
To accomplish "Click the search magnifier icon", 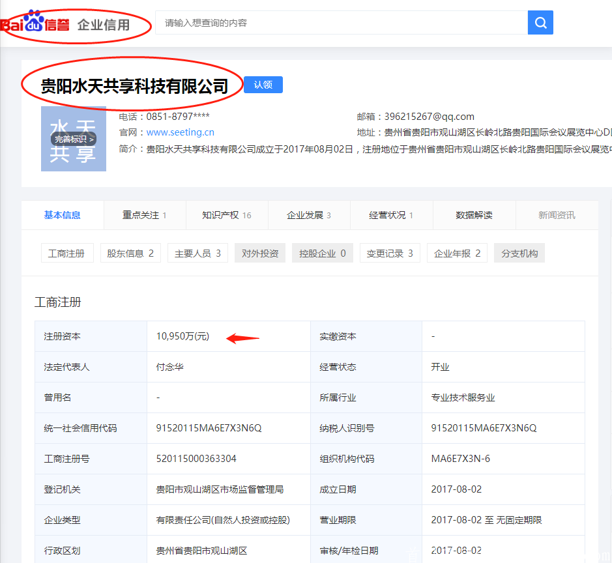I will coord(540,22).
